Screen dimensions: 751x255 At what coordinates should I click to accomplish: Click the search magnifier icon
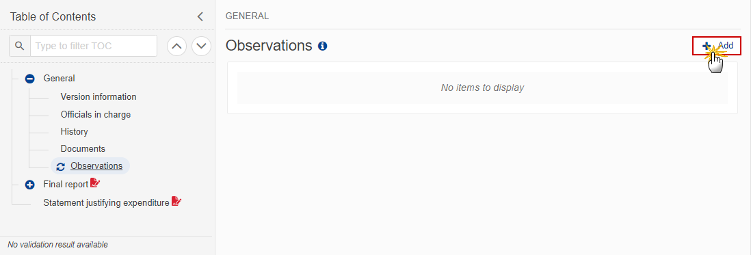[20, 46]
